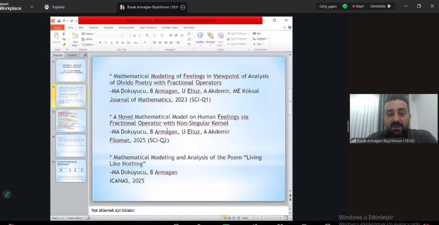Screen dimensions: 439x225
Task: Click the Bul find button
Action: [257, 34]
